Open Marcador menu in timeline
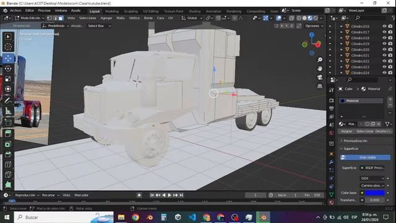 [x=81, y=195]
